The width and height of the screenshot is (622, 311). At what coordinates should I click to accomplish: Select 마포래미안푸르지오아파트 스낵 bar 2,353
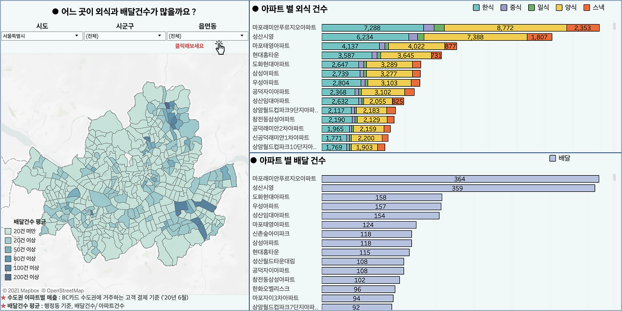583,28
